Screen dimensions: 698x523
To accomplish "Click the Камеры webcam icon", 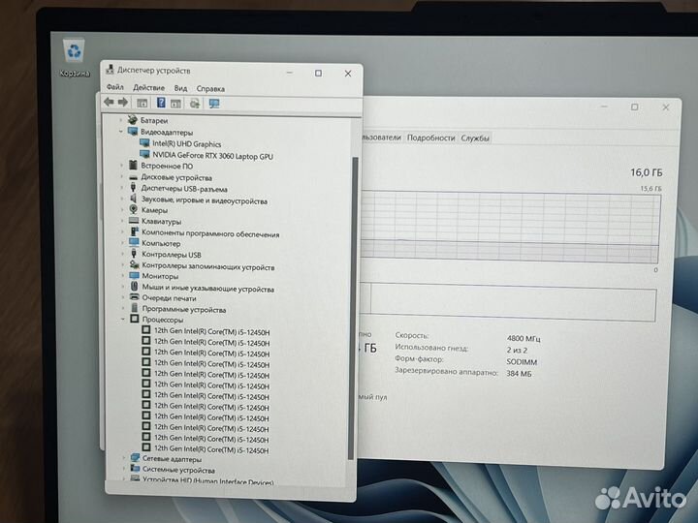I will tap(133, 209).
